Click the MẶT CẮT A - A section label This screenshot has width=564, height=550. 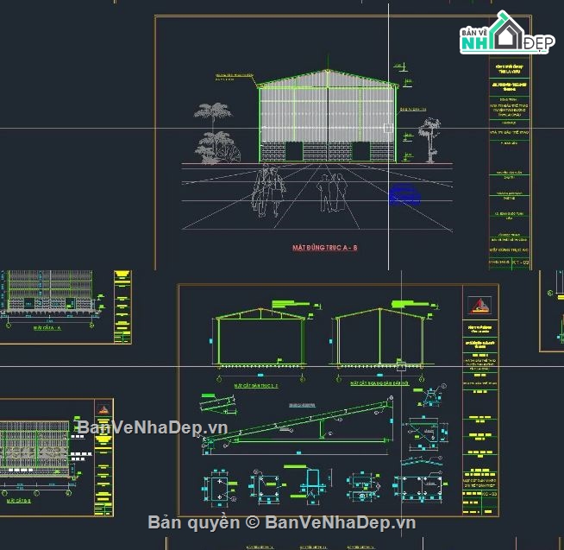tap(48, 329)
